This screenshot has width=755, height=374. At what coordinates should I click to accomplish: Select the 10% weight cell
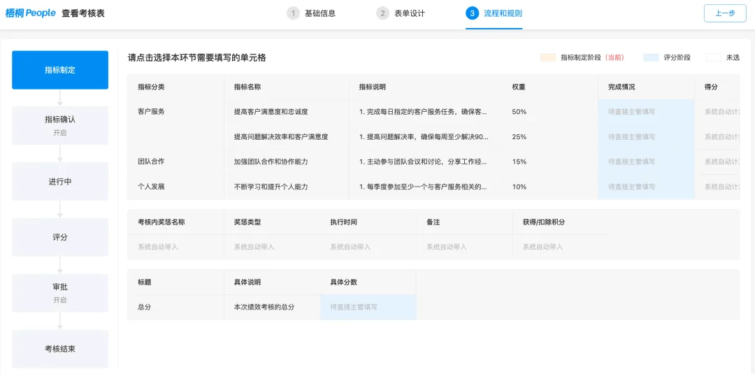pyautogui.click(x=550, y=187)
